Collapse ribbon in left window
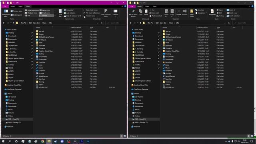The image size is (256, 144). (x=122, y=6)
